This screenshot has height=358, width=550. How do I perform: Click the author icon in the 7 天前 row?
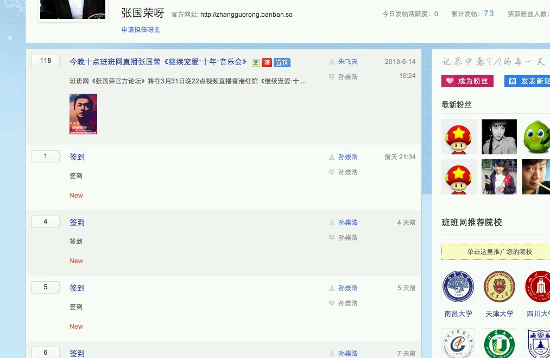click(x=332, y=354)
